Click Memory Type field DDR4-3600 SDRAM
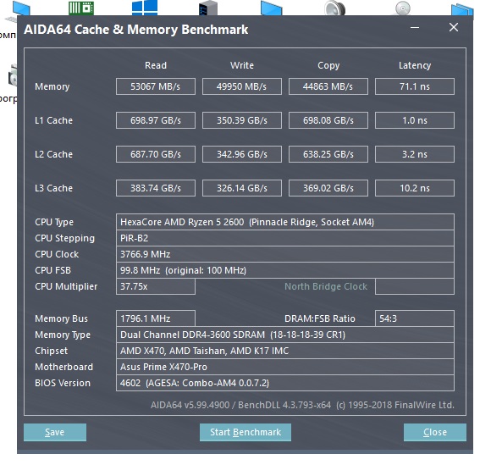Image resolution: width=491 pixels, height=465 pixels. tap(285, 335)
